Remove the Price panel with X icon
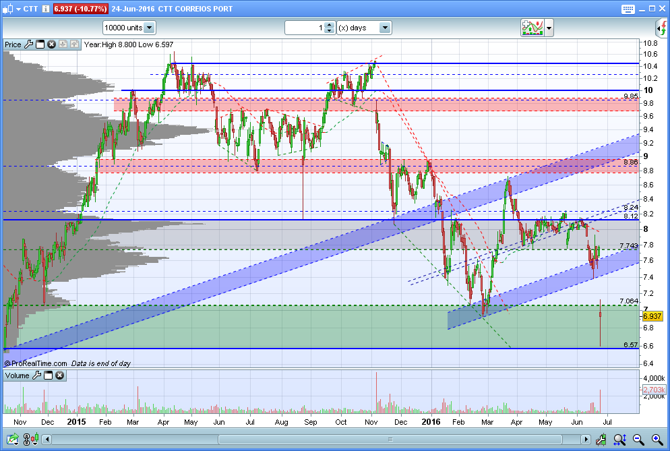The image size is (670, 451). (52, 44)
